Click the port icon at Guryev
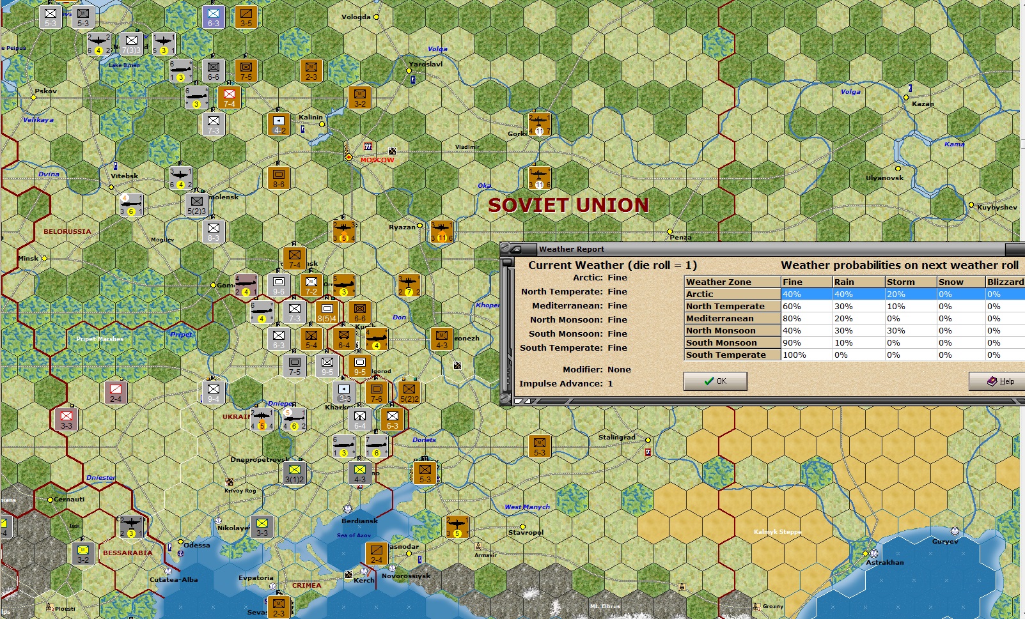The height and width of the screenshot is (619, 1025). (955, 531)
